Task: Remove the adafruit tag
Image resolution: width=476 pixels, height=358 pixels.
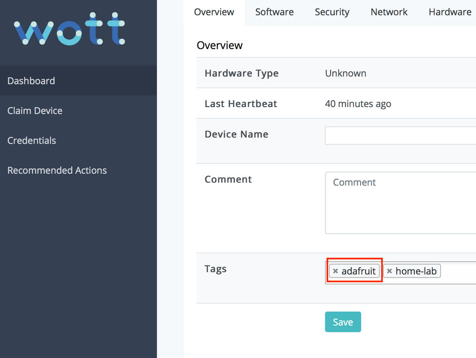Action: pos(336,271)
